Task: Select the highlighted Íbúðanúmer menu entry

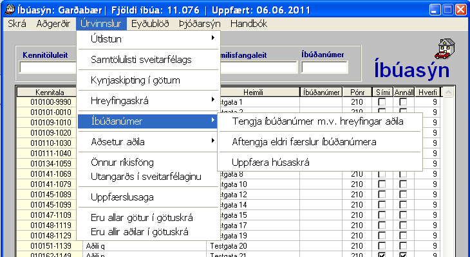Action: tap(148, 121)
